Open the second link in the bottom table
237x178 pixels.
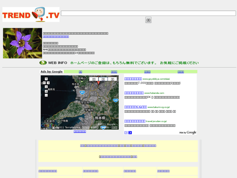click(x=91, y=171)
